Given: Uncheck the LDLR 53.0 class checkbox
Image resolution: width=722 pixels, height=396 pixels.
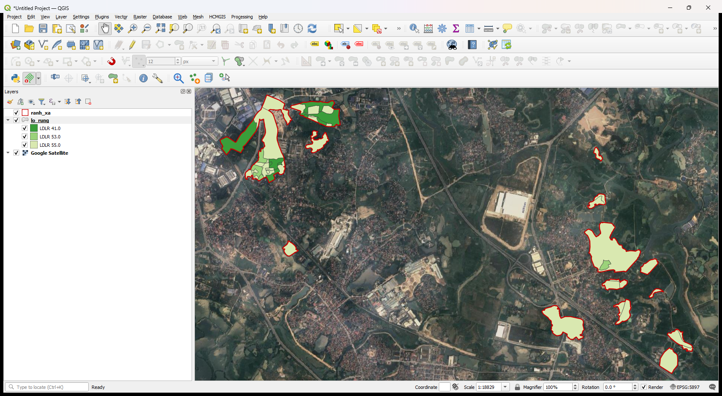Looking at the screenshot, I should pyautogui.click(x=25, y=136).
